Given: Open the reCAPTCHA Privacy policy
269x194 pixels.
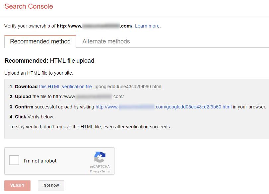Looking at the screenshot, I should pyautogui.click(x=95, y=171).
